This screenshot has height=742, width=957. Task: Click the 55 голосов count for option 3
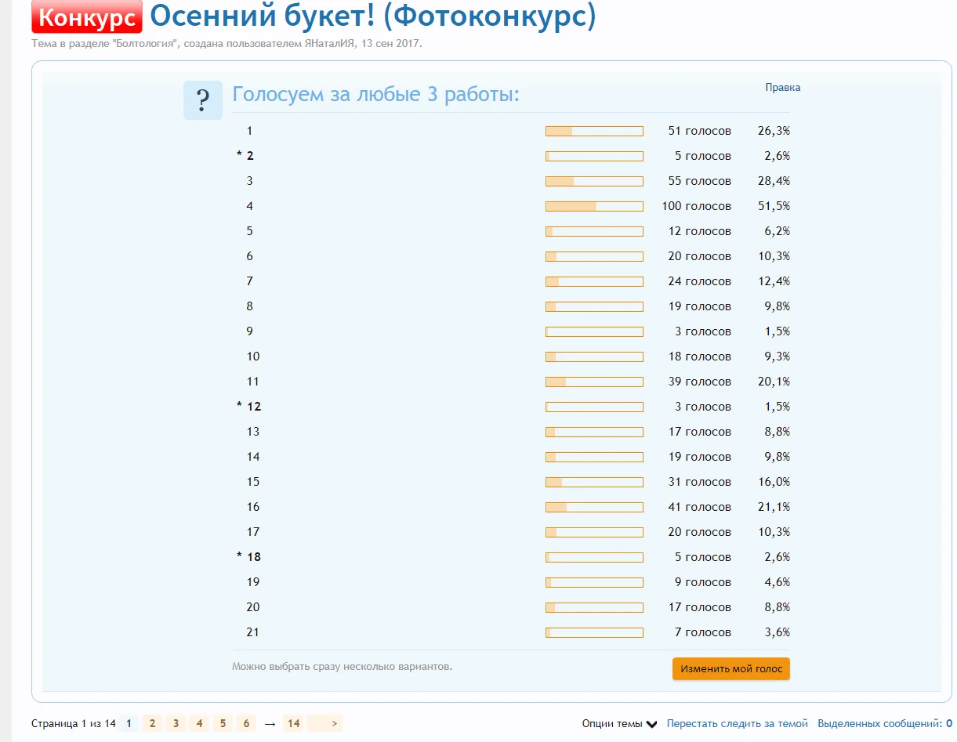pyautogui.click(x=700, y=181)
